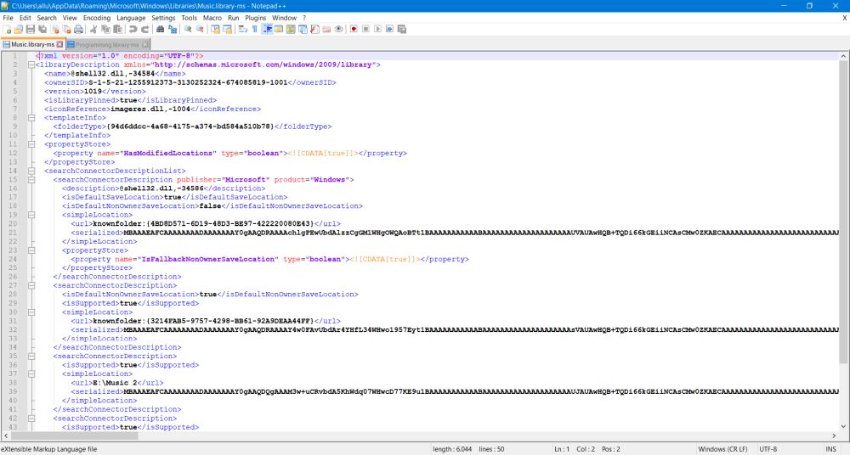850x455 pixels.
Task: Toggle file monitoring eye icon
Action: [339, 29]
